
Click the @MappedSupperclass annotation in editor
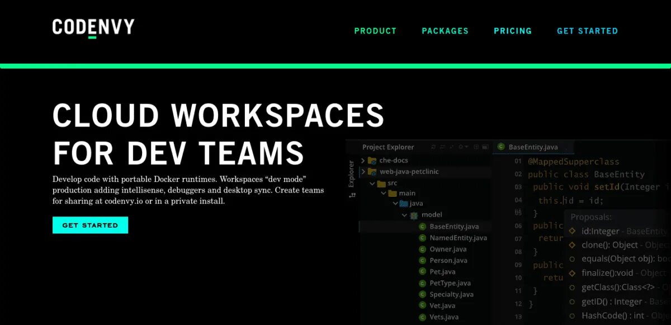point(574,161)
